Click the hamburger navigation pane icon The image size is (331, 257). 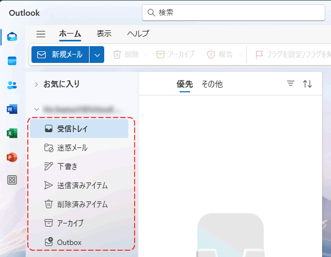(x=41, y=34)
